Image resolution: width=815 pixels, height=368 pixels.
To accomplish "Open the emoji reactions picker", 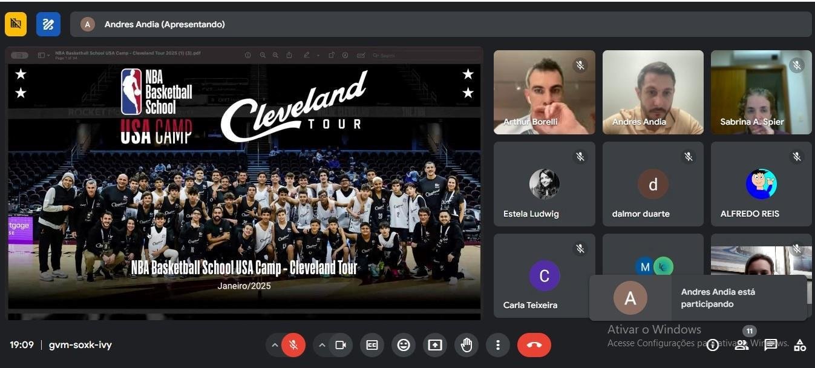I will 404,345.
